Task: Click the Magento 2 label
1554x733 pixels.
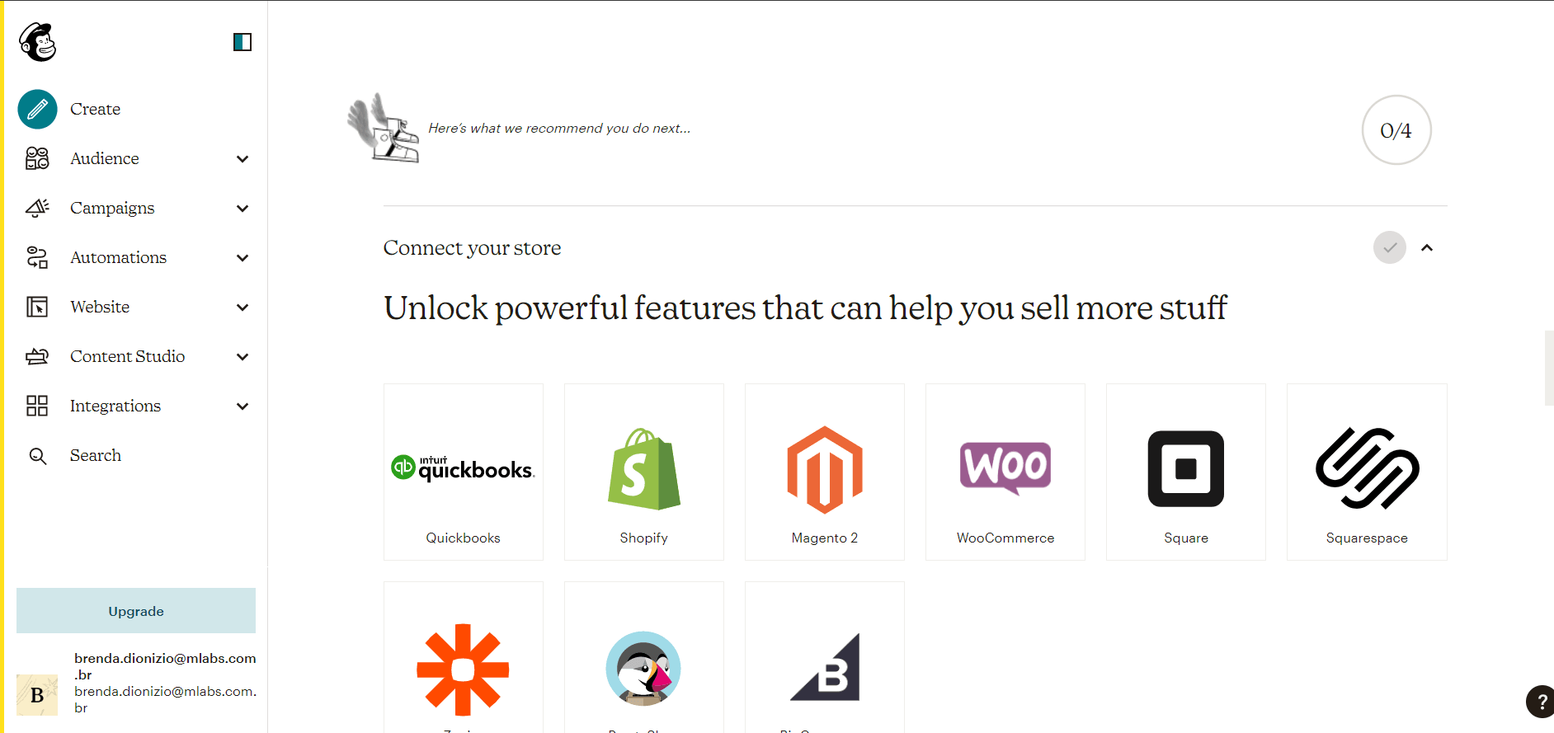Action: (825, 538)
